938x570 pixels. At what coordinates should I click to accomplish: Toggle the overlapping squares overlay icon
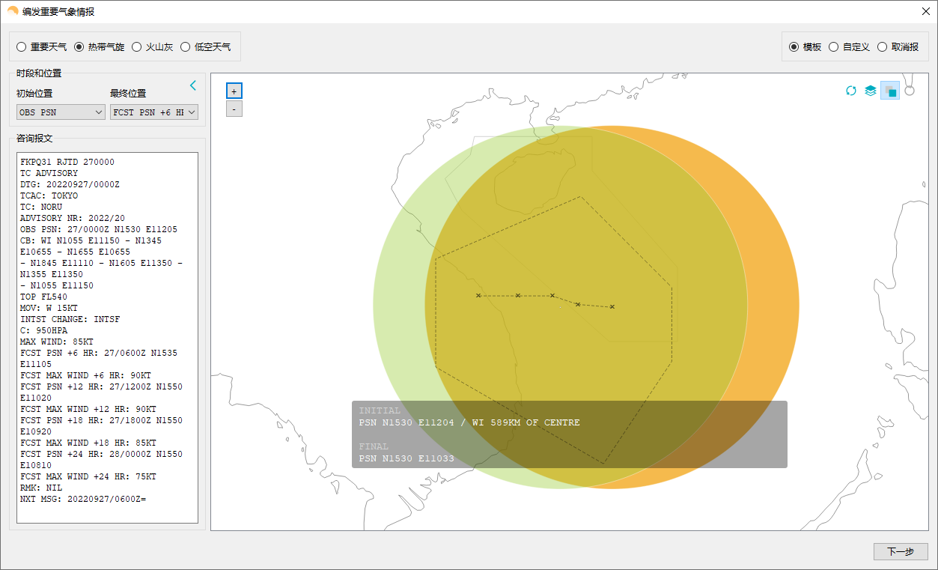890,91
